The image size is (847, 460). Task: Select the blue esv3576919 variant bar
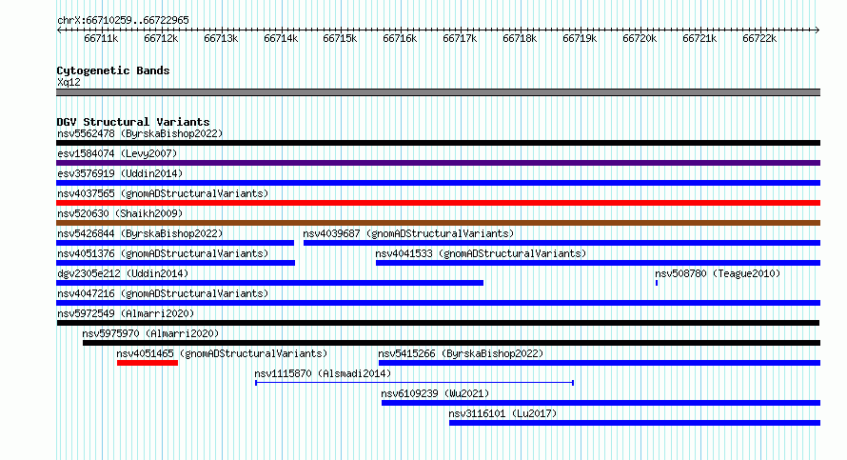[438, 183]
